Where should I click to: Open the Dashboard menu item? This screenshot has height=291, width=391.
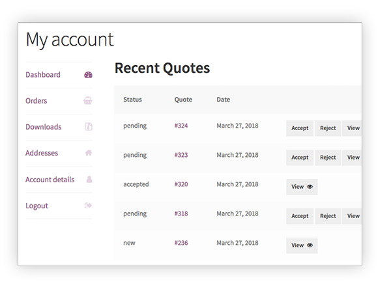point(43,75)
